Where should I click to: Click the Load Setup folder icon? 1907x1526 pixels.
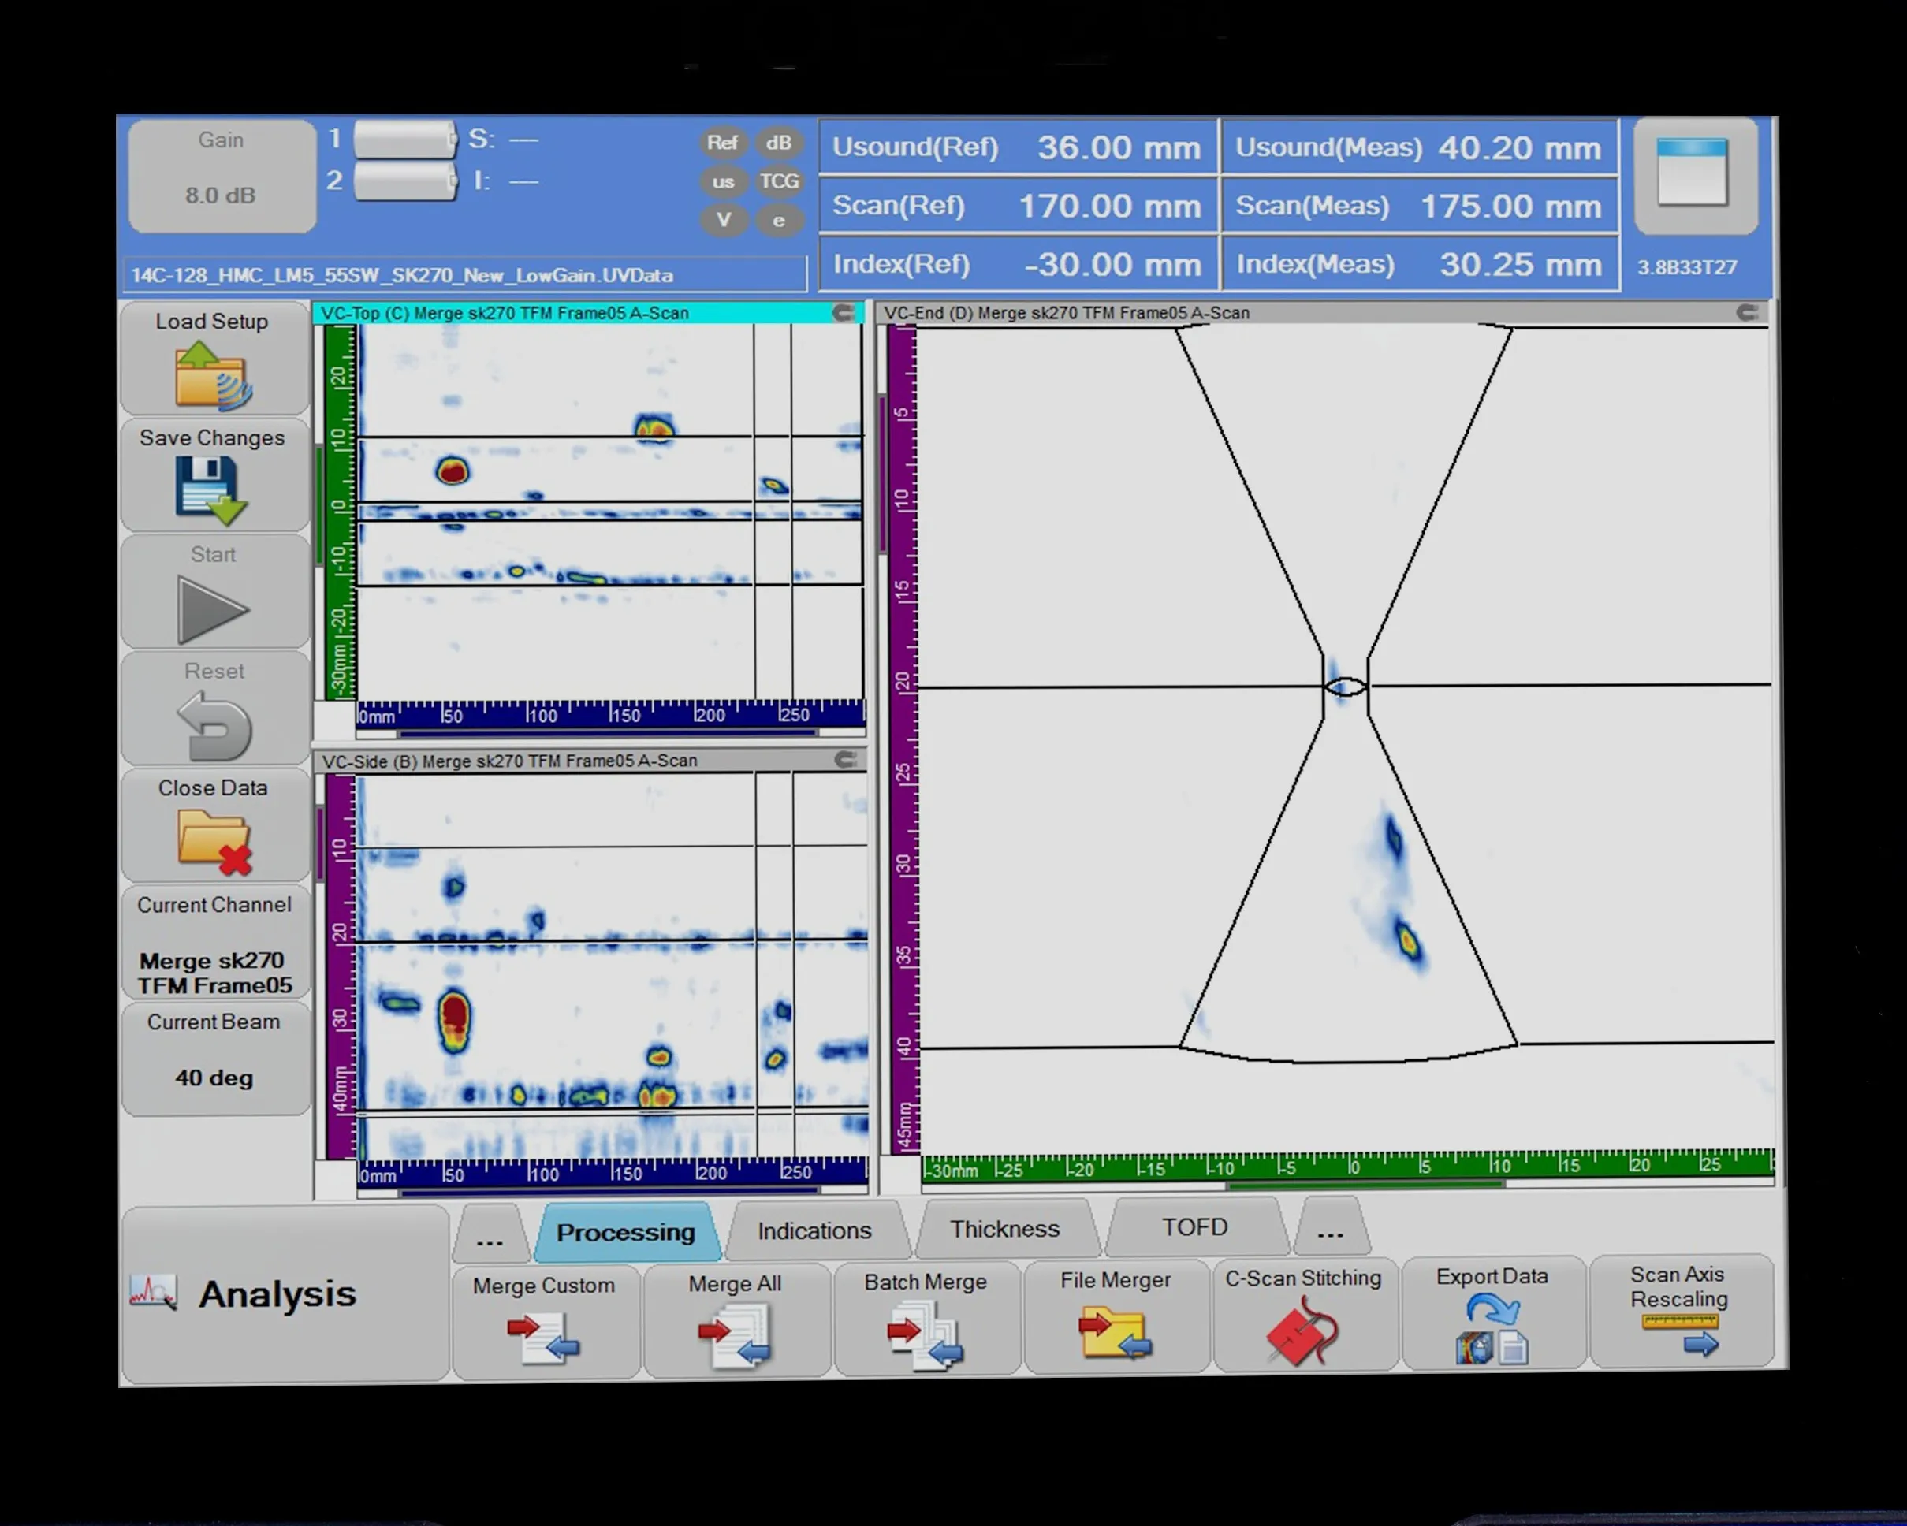click(213, 377)
